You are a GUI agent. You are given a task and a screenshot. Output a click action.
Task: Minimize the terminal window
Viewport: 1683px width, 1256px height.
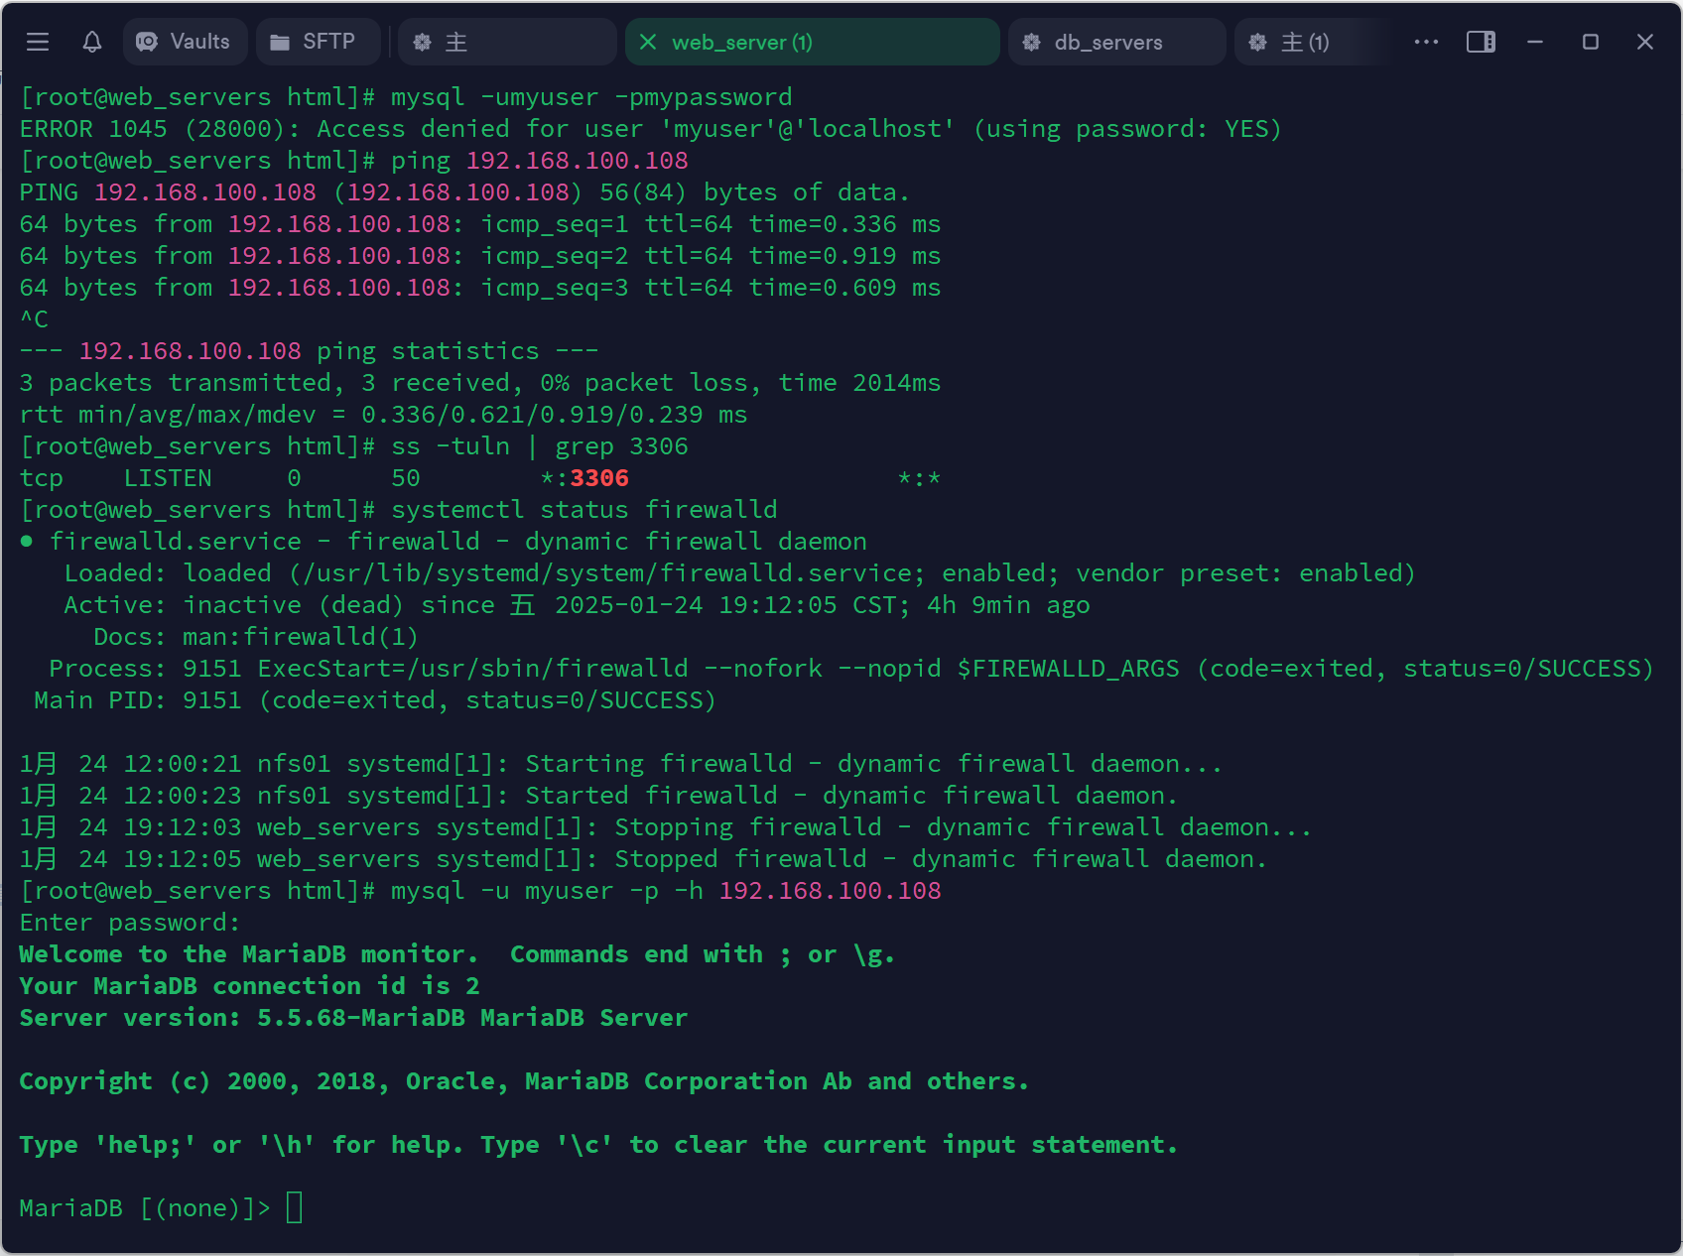click(1535, 42)
